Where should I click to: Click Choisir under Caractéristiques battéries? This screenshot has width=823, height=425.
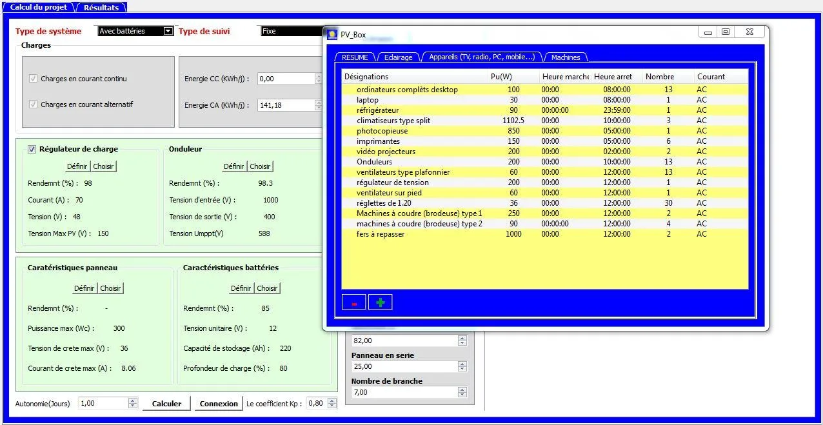point(267,288)
